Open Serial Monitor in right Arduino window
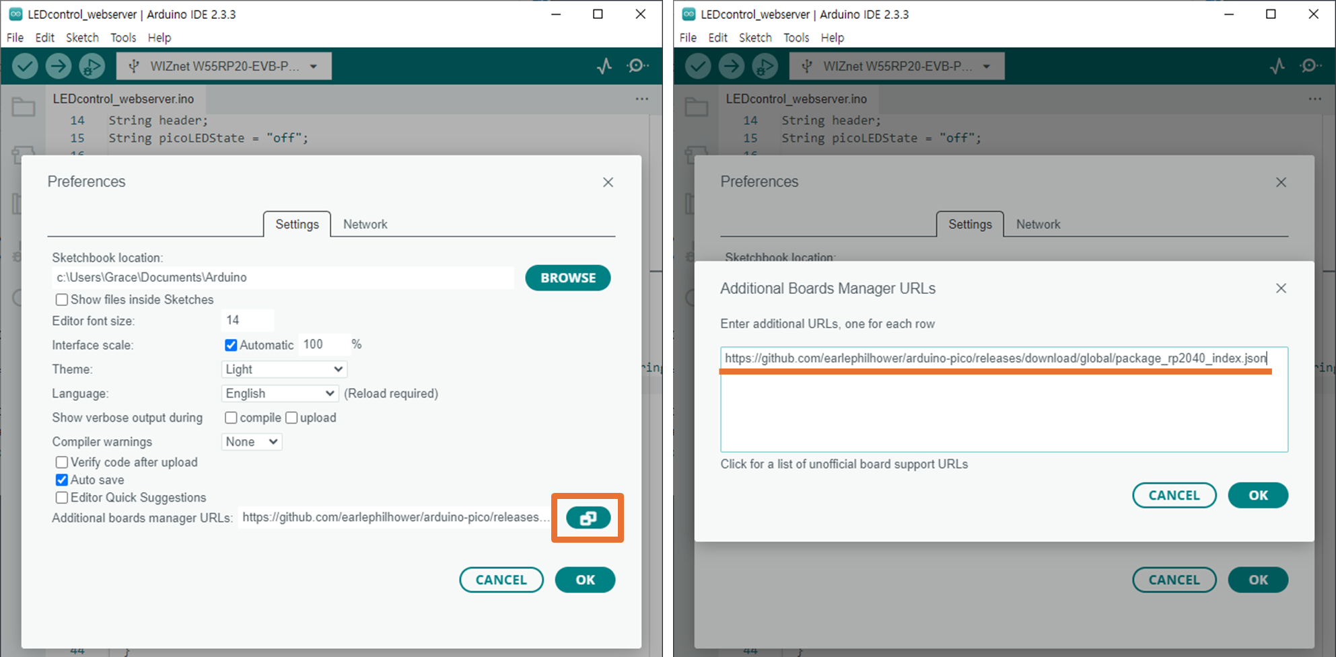This screenshot has height=657, width=1336. click(1310, 66)
